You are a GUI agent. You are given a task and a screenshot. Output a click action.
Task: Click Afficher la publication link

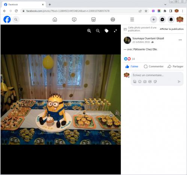point(172,29)
